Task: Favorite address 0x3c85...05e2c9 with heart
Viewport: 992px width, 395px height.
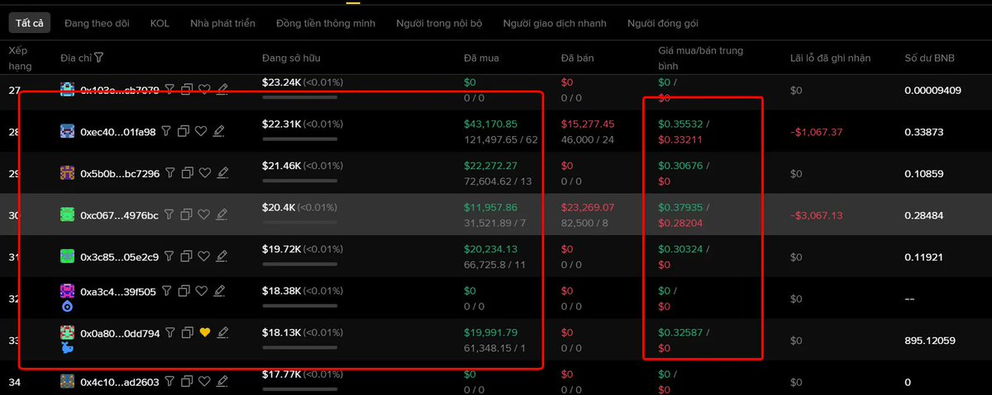Action: pyautogui.click(x=203, y=256)
